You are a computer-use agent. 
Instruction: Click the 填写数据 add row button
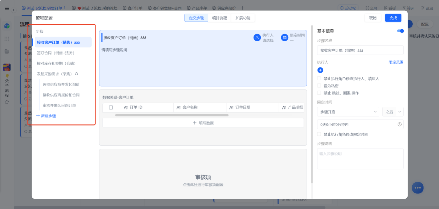pos(203,123)
